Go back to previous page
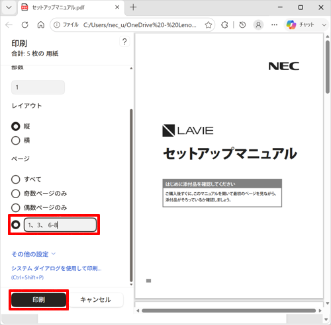Viewport: 331px width, 325px height. pyautogui.click(x=9, y=25)
